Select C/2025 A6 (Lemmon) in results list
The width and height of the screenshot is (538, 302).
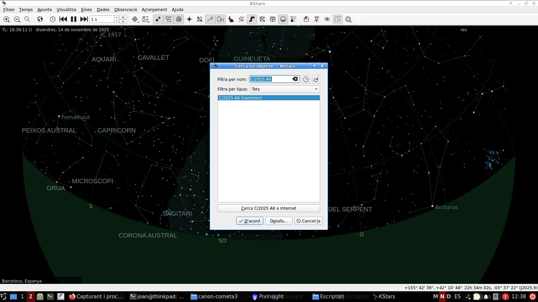268,98
